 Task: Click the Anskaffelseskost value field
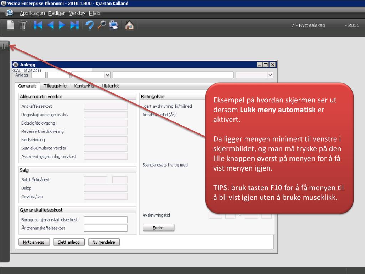coord(106,106)
